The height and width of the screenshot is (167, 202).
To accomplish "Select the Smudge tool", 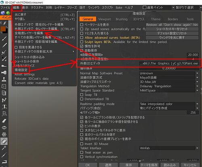I will coord(4,66).
